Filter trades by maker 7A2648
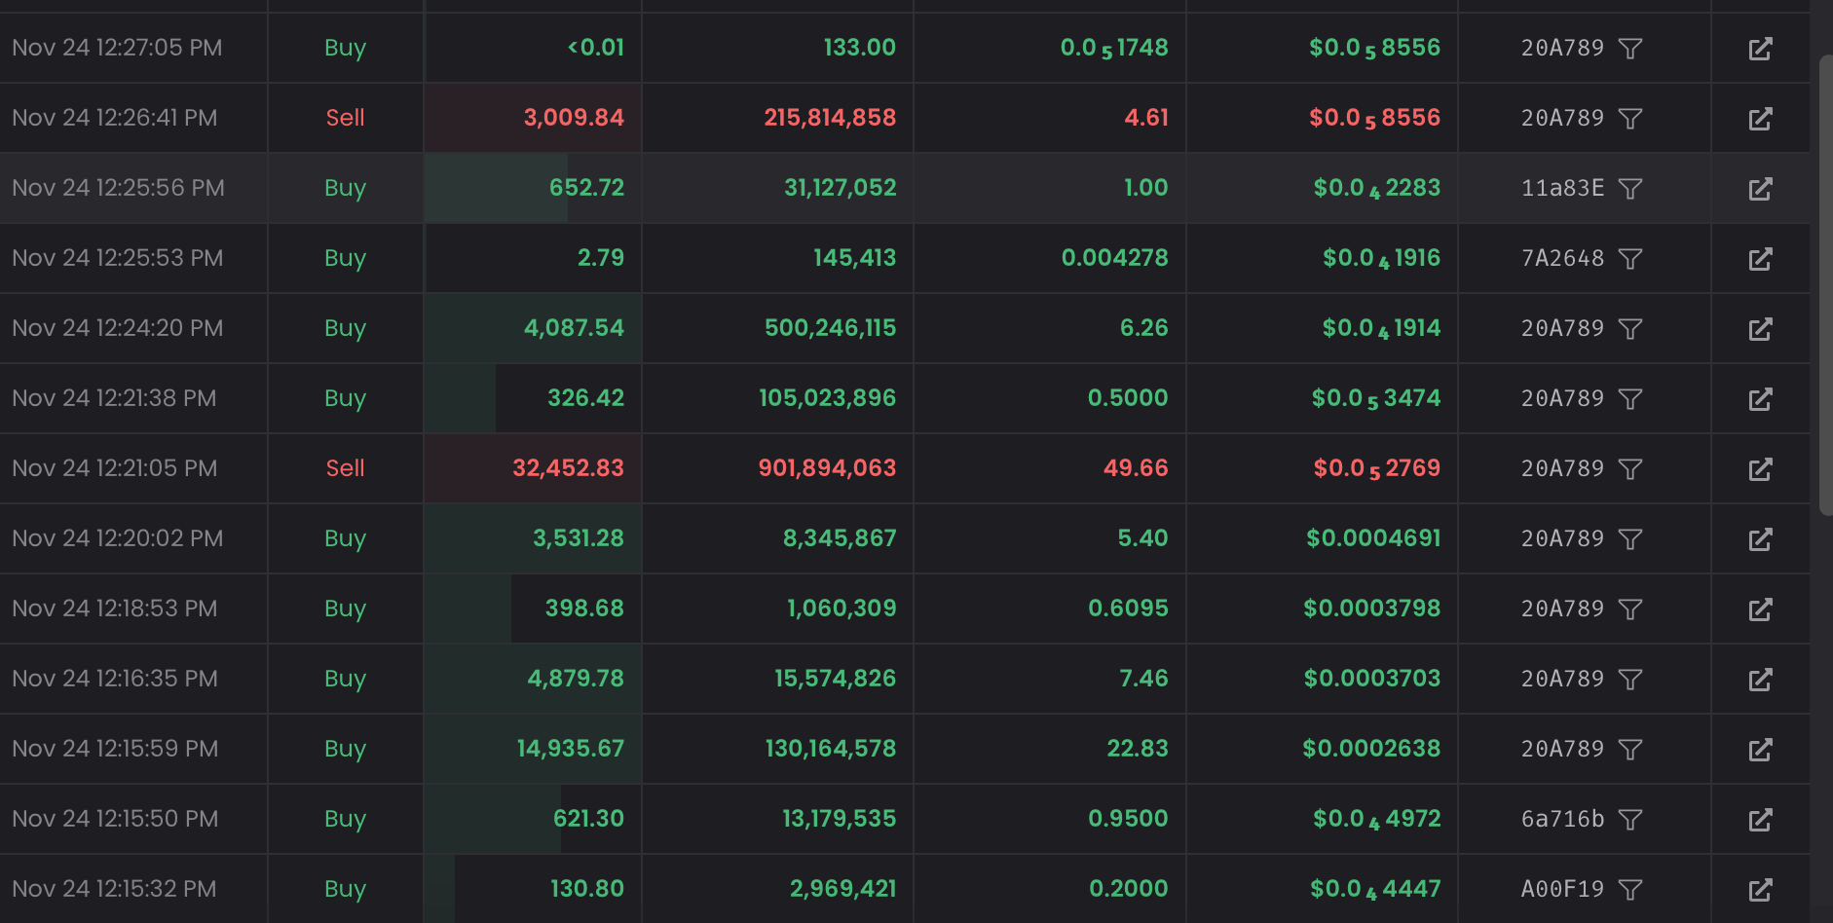Image resolution: width=1833 pixels, height=923 pixels. 1630,259
